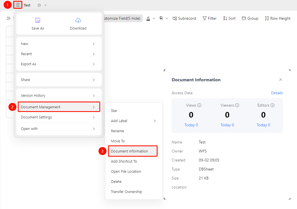297x209 pixels.
Task: Expand the Export As submenu
Action: tap(59, 64)
